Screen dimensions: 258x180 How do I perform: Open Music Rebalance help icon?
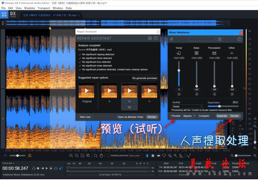coord(239,39)
